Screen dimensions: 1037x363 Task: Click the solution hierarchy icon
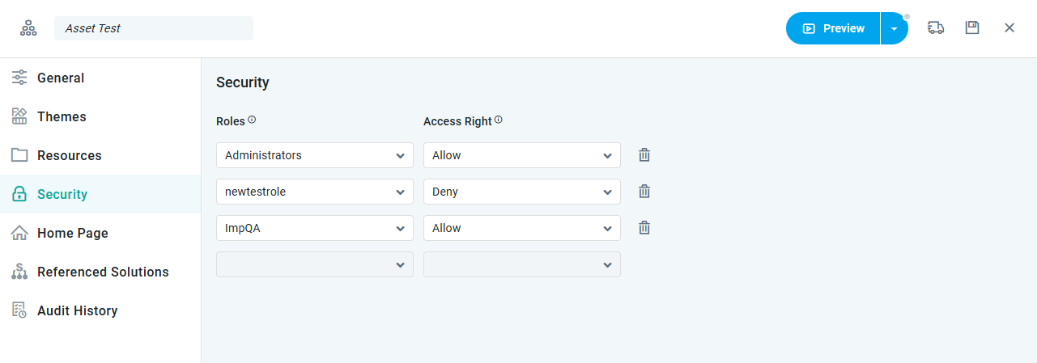[28, 28]
